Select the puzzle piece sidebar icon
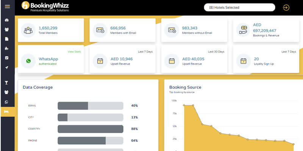Image resolution: width=303 pixels, height=151 pixels. [x=6, y=48]
